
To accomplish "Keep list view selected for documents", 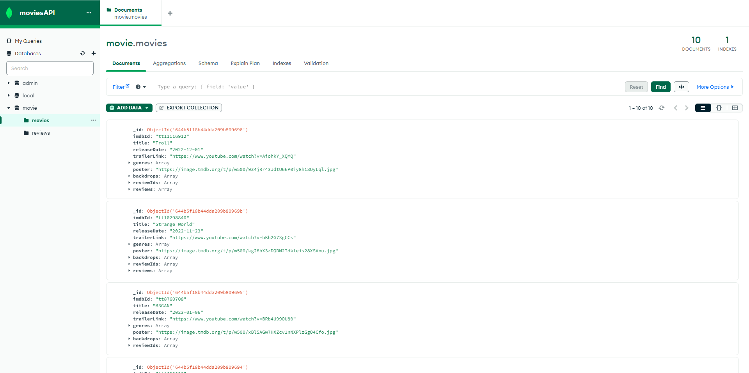I will tap(703, 108).
